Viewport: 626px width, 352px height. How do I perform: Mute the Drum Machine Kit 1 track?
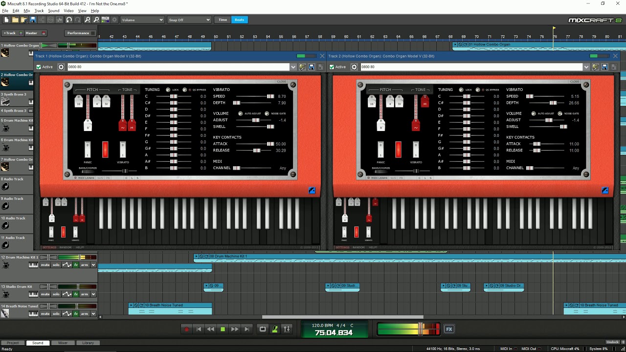(x=45, y=265)
